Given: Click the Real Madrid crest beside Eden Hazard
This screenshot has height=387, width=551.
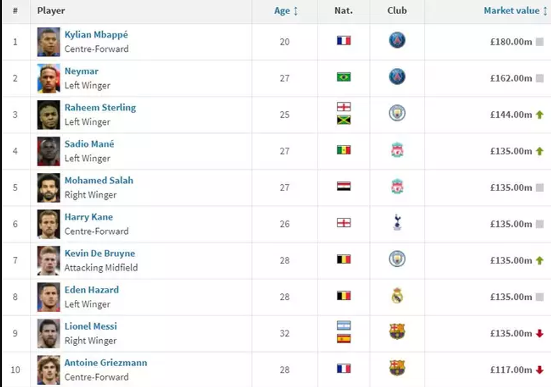Looking at the screenshot, I should (x=397, y=296).
